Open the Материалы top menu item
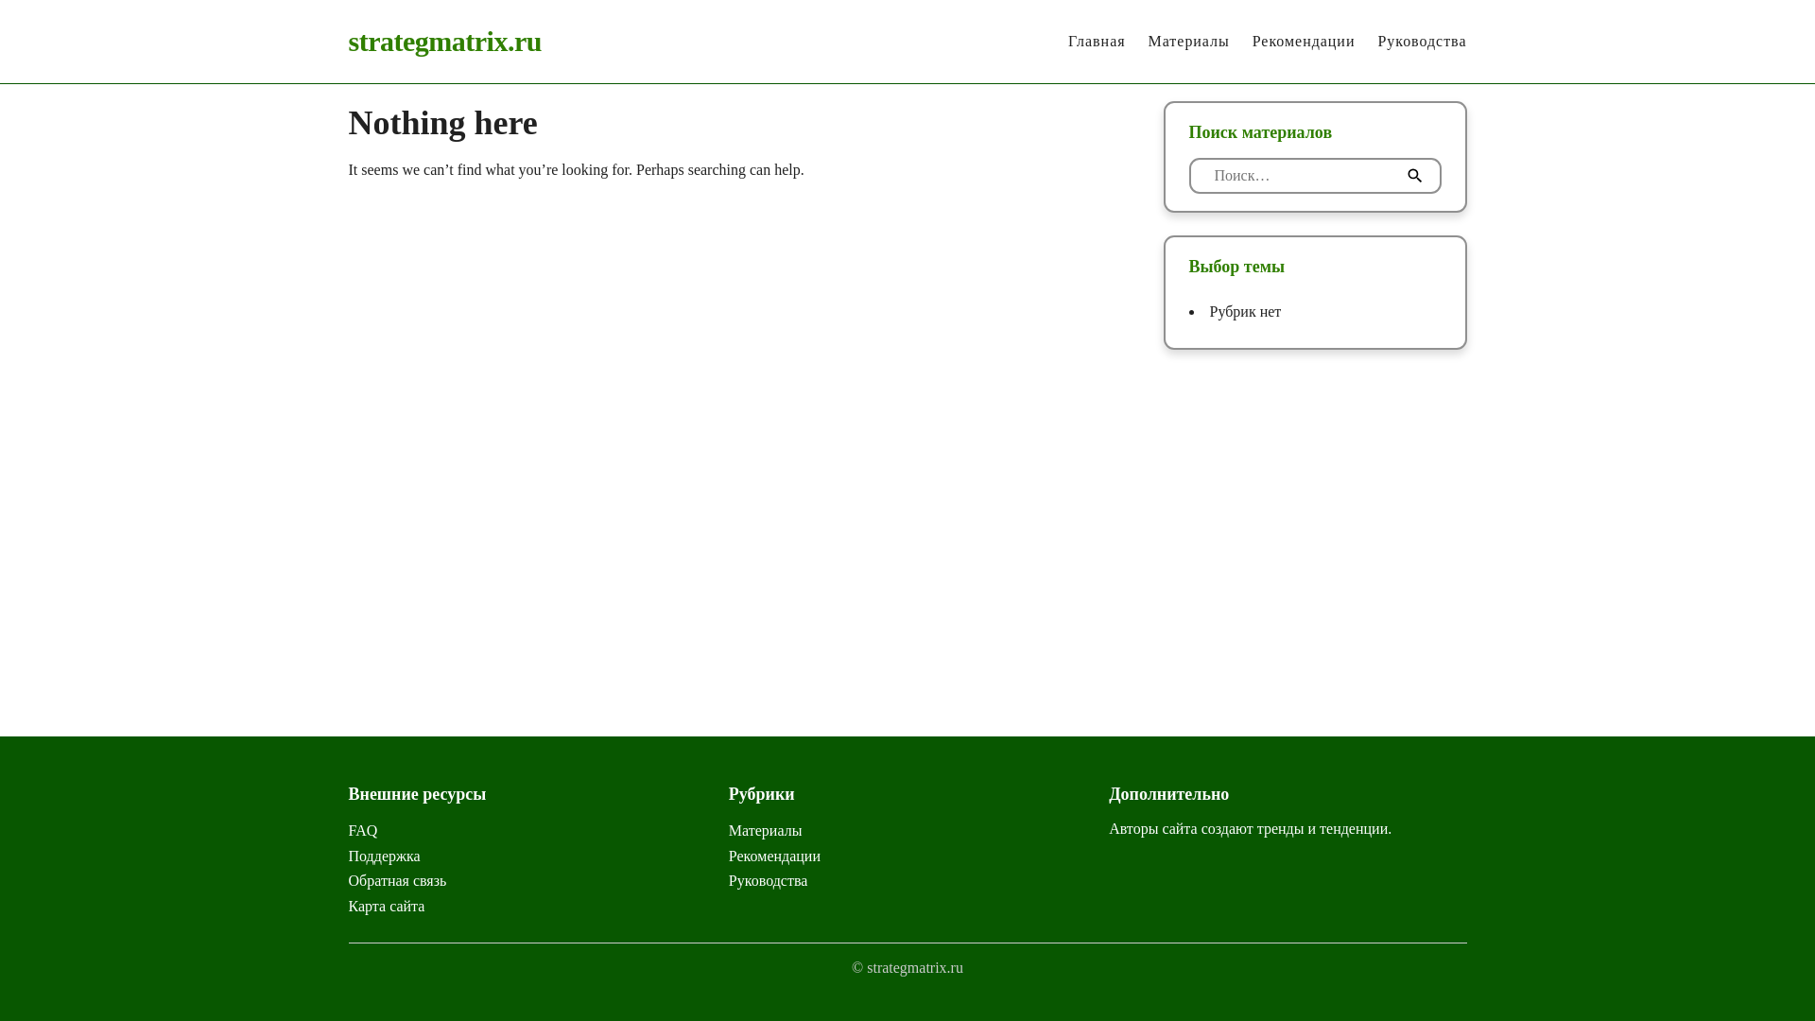1815x1021 pixels. coord(1188,42)
